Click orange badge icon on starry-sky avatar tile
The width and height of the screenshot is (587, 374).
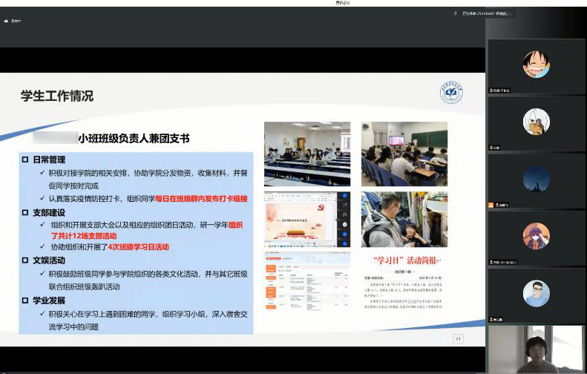coord(491,205)
